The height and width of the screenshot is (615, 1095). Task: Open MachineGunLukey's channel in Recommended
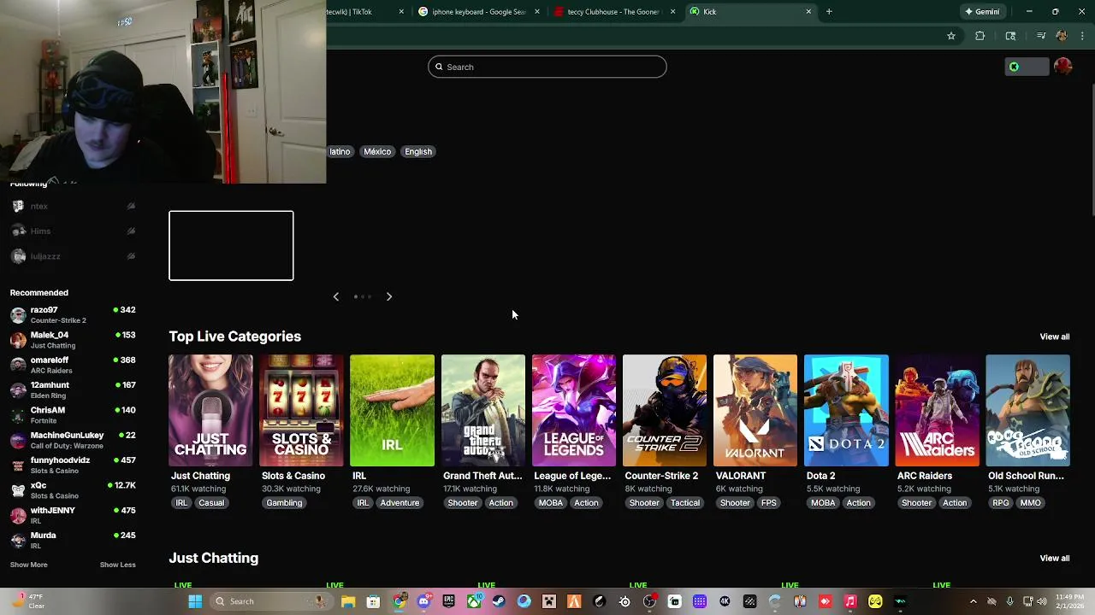coord(73,440)
